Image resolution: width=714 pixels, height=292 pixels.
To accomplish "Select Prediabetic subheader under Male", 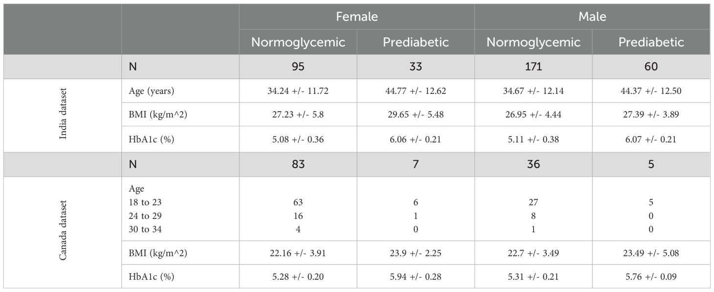I will [651, 43].
